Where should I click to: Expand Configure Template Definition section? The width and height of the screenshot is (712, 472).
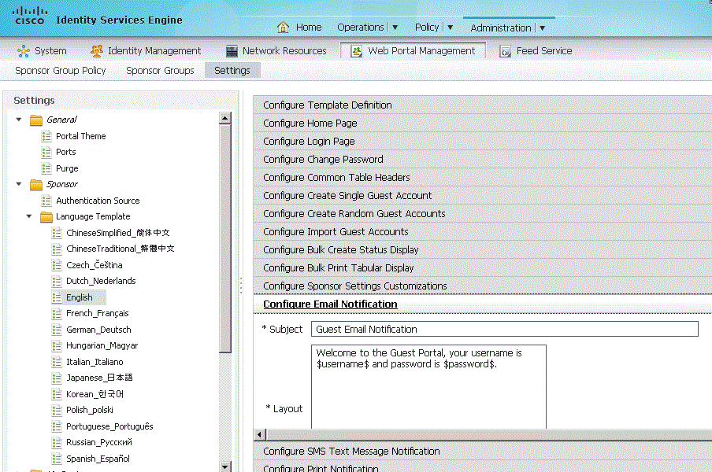pos(482,105)
